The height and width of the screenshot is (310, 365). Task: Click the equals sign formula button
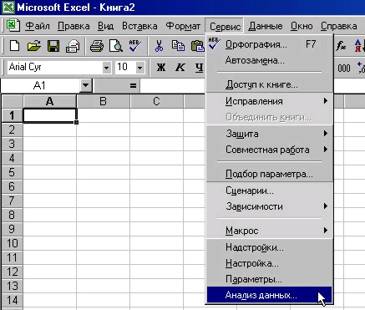133,85
